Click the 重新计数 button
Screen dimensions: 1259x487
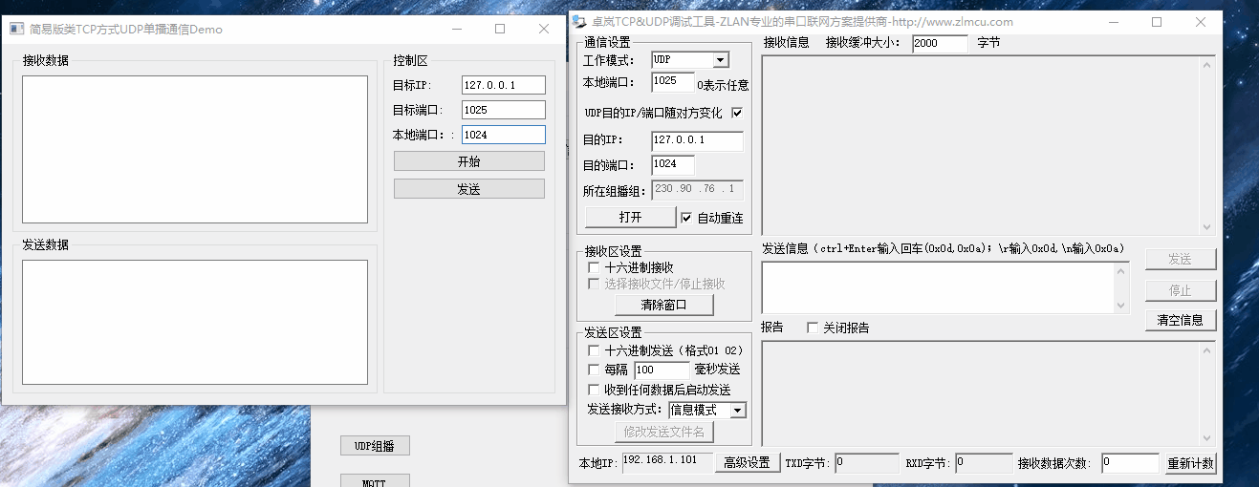(x=1190, y=463)
